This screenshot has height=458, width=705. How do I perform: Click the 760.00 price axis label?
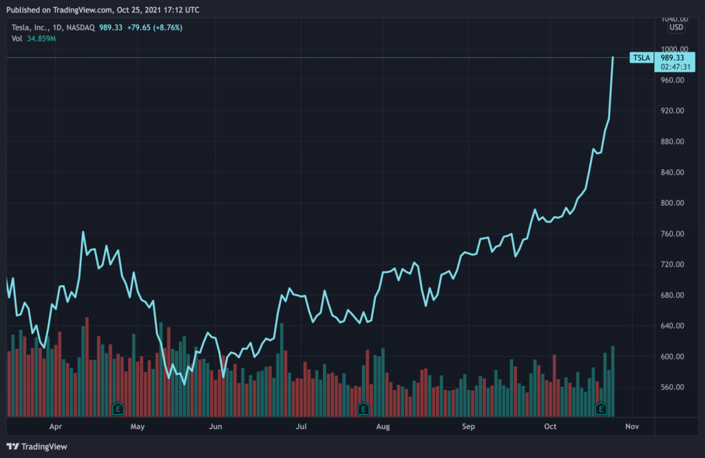tap(672, 233)
